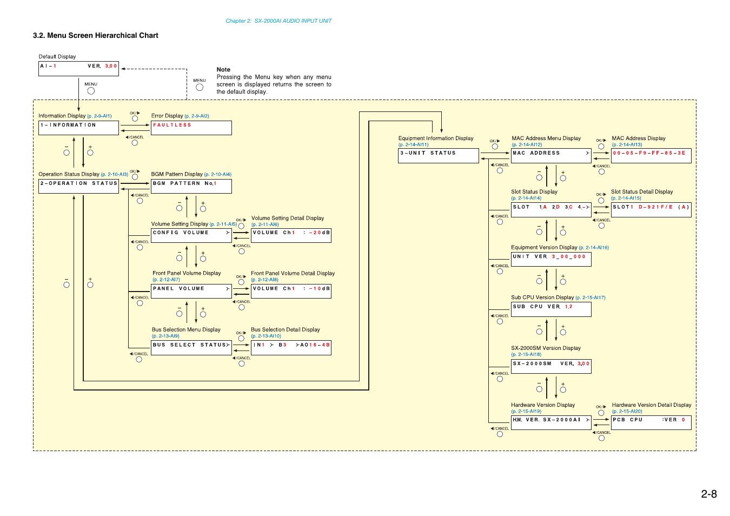Click the MENU key circle below Default Display

pyautogui.click(x=91, y=91)
